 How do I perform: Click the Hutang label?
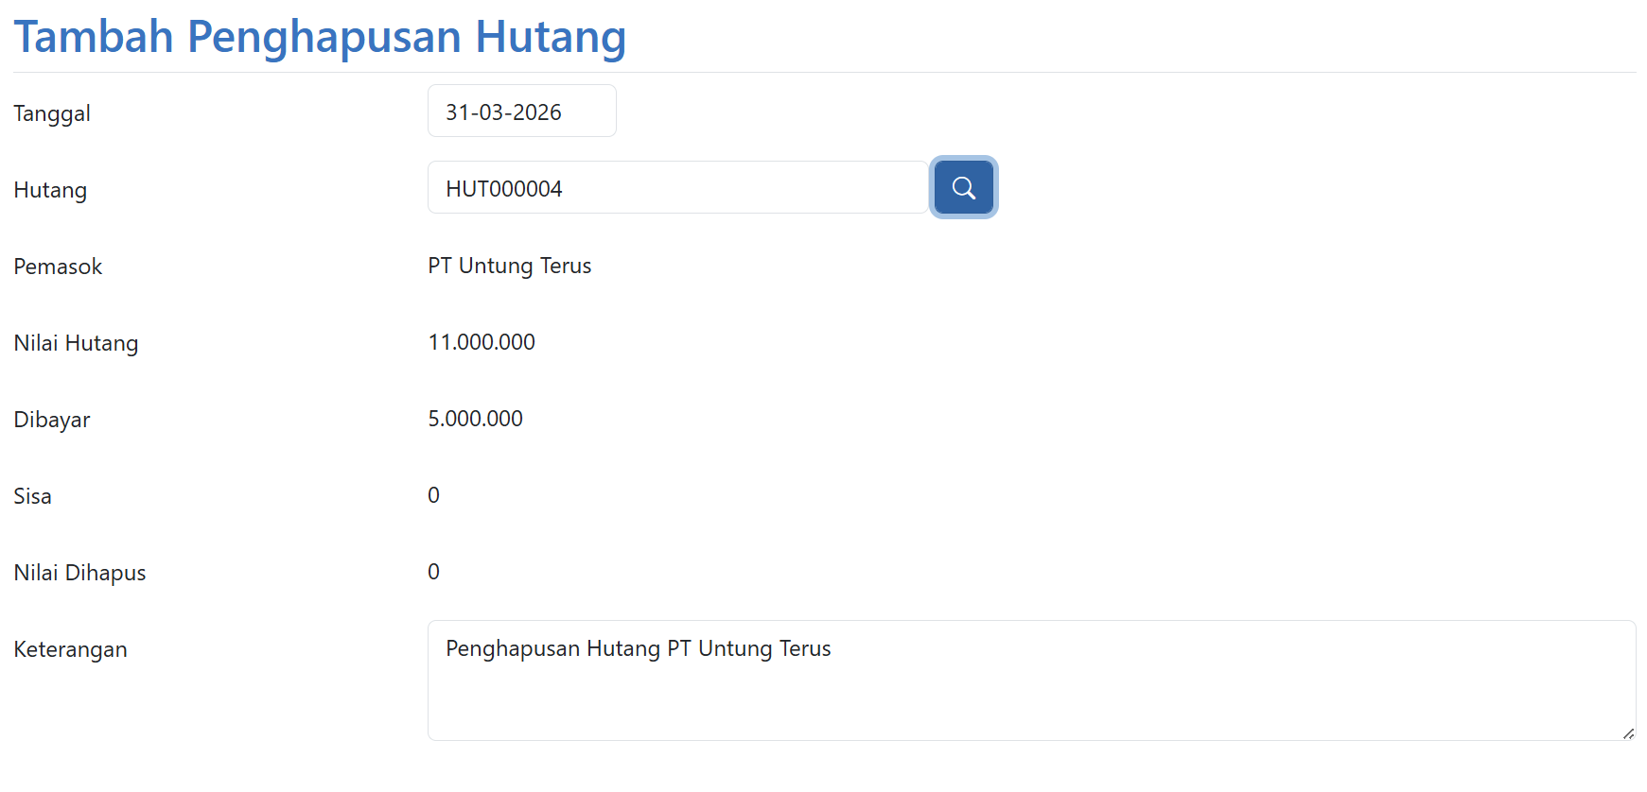(50, 190)
